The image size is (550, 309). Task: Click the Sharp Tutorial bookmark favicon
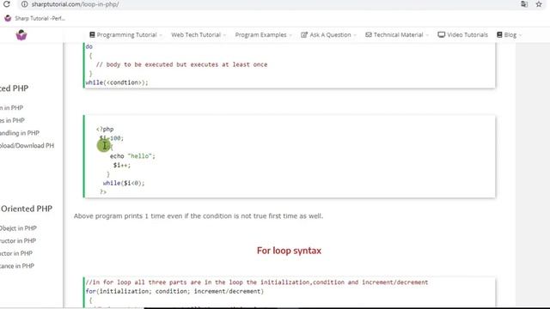pos(8,18)
